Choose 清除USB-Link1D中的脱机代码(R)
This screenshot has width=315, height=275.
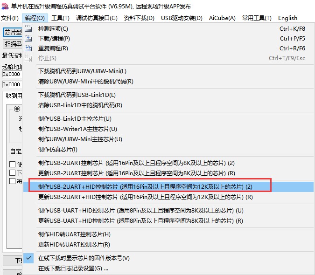click(x=168, y=105)
